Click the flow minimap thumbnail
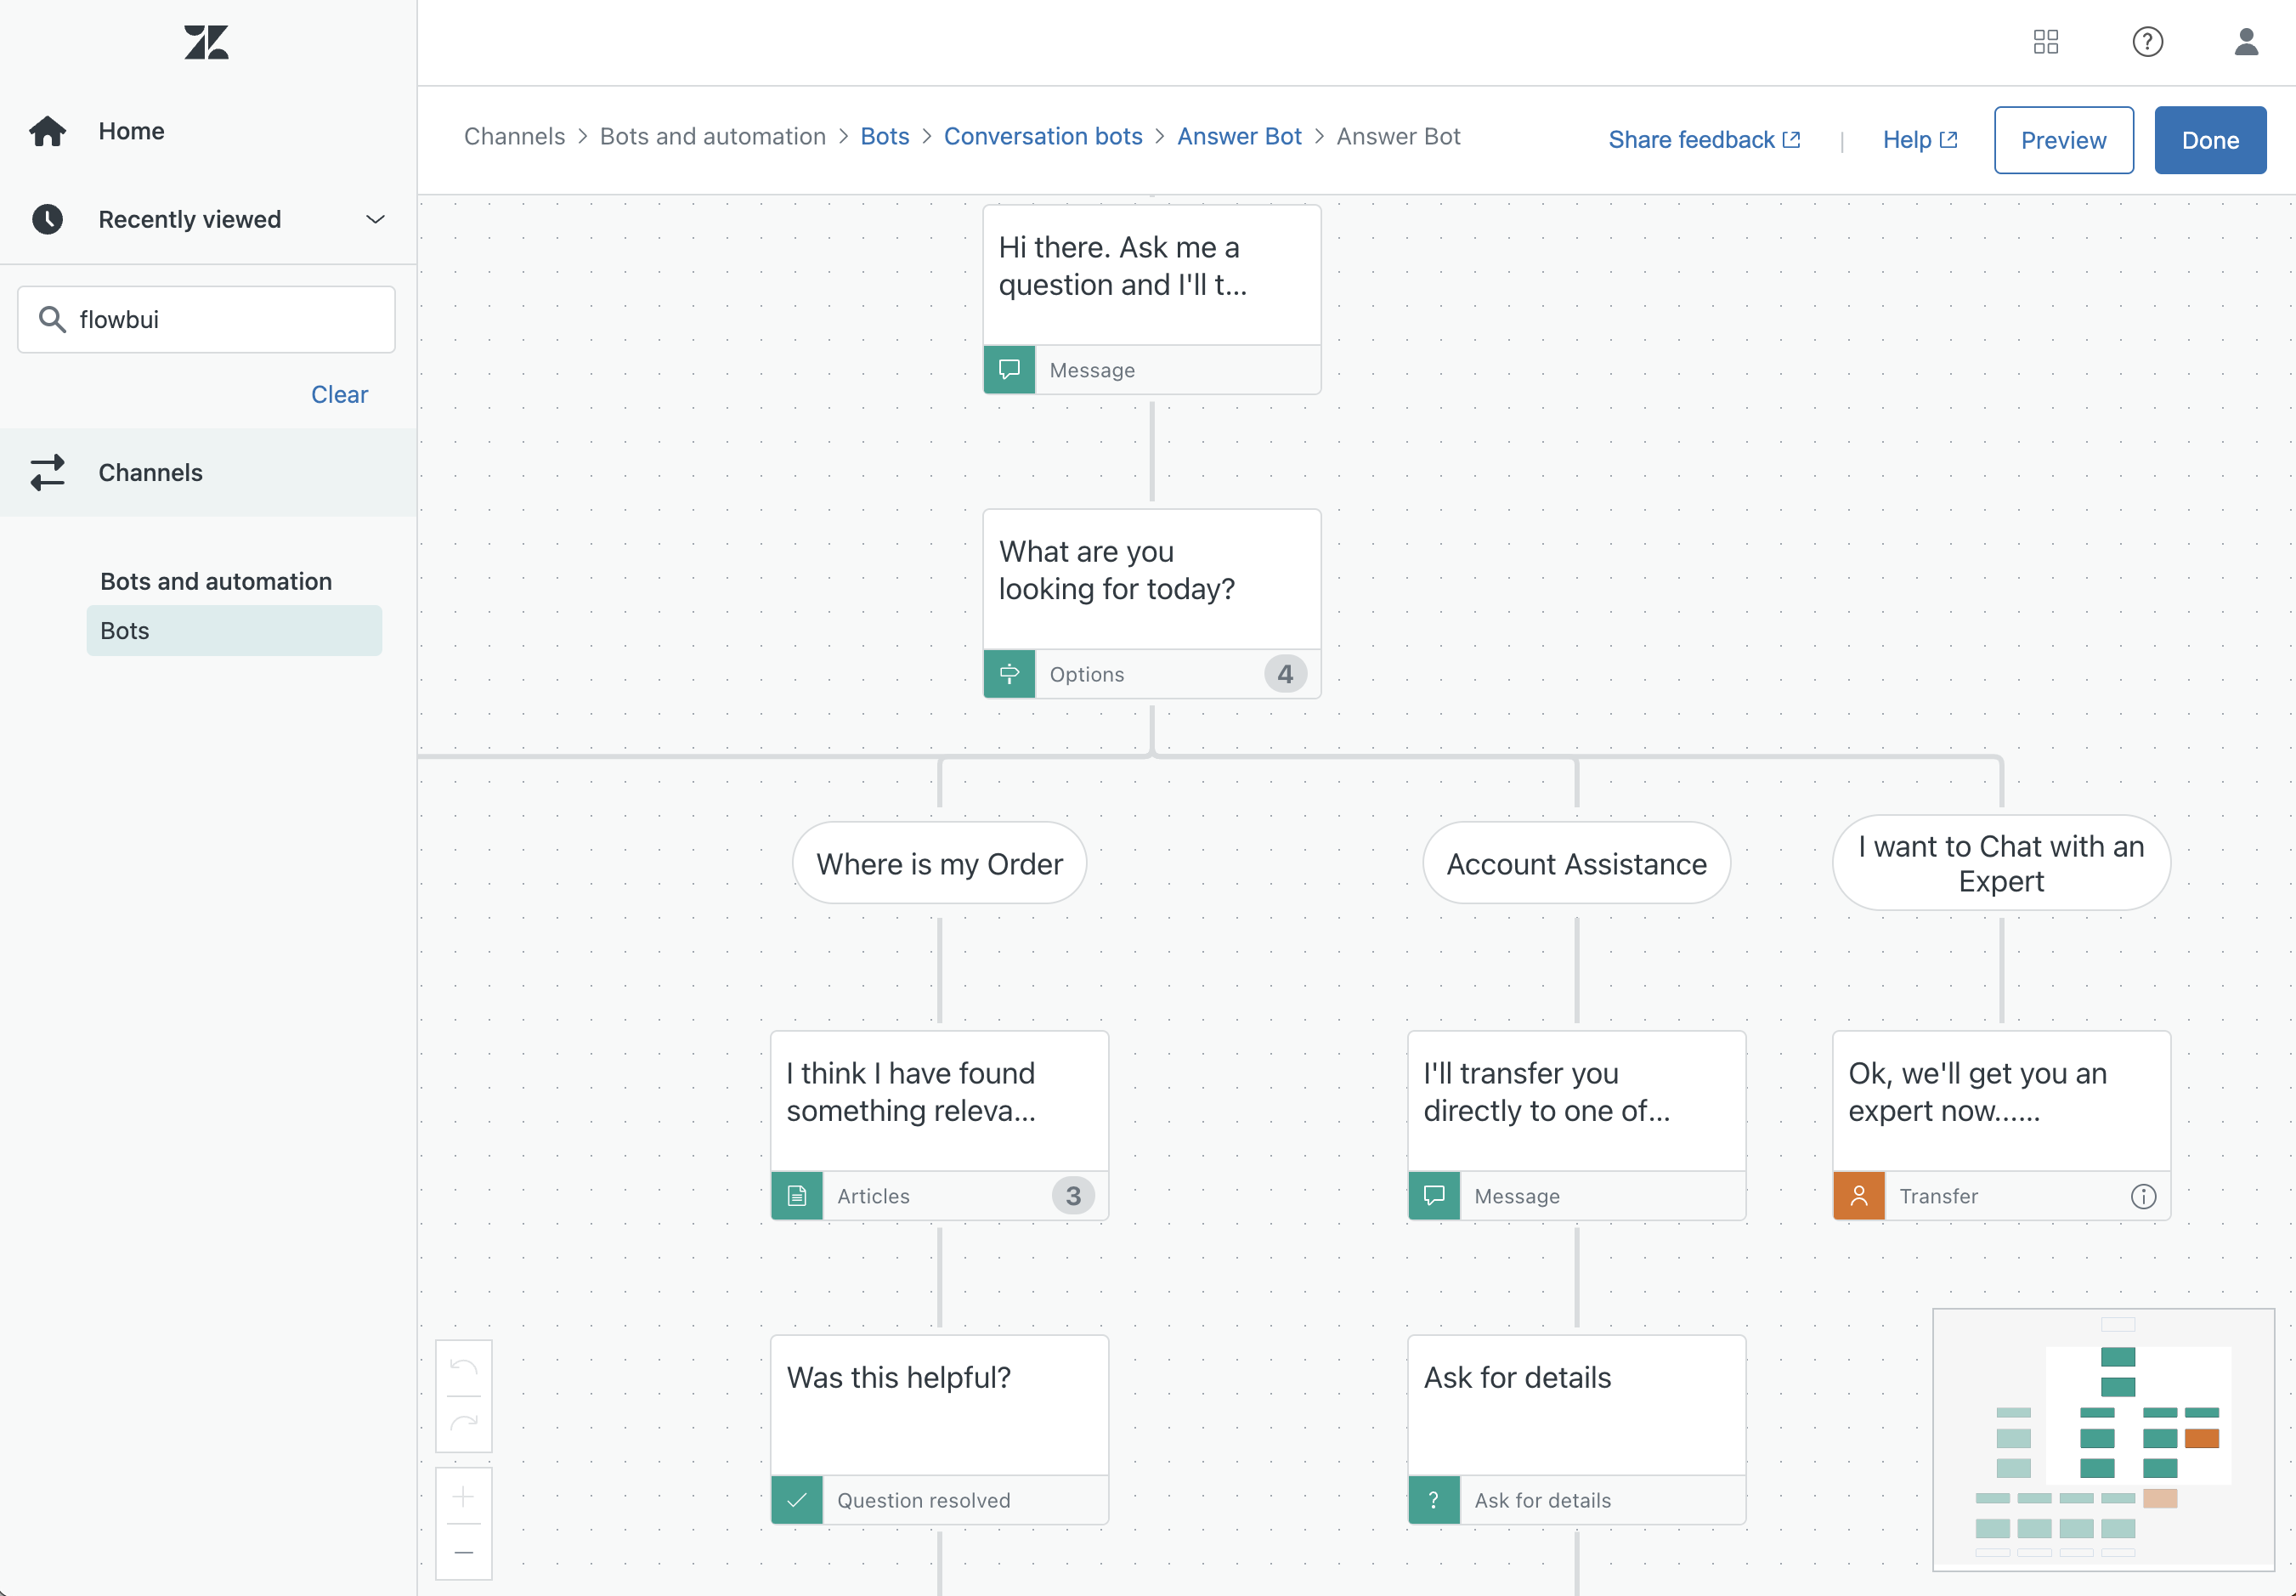2296x1596 pixels. [2103, 1439]
